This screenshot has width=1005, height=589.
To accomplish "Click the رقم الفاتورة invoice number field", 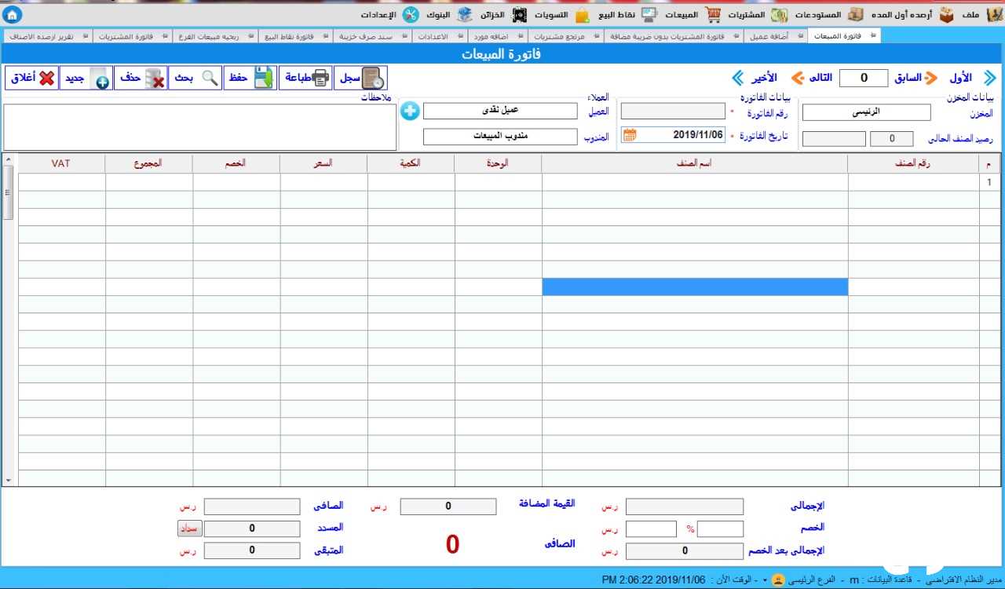I will pyautogui.click(x=673, y=111).
